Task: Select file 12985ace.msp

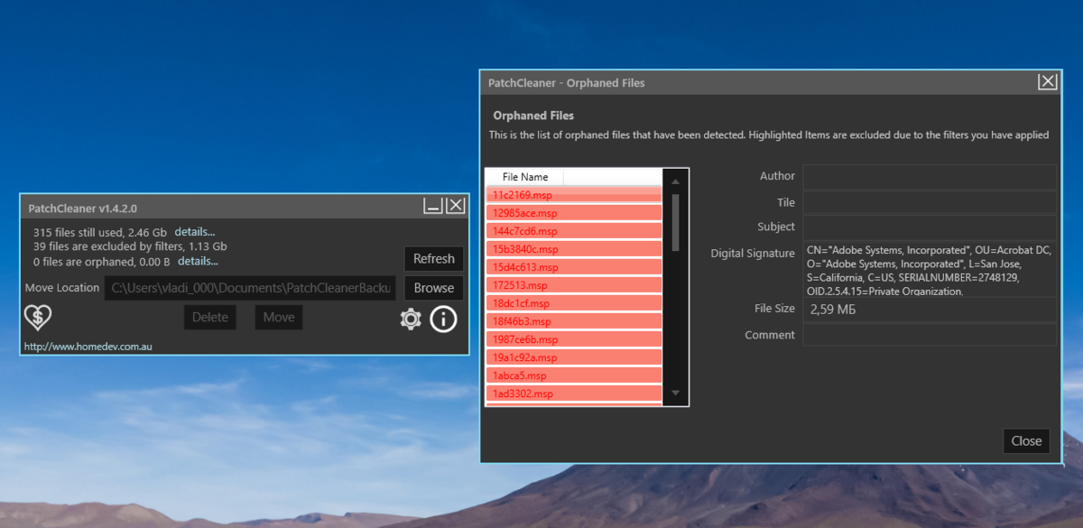Action: [x=574, y=213]
